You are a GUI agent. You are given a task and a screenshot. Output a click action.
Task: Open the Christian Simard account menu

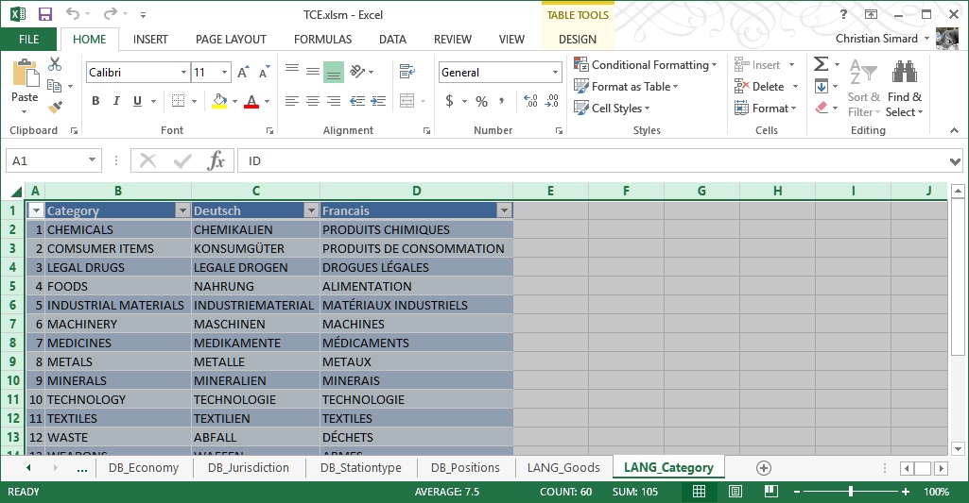click(x=882, y=39)
